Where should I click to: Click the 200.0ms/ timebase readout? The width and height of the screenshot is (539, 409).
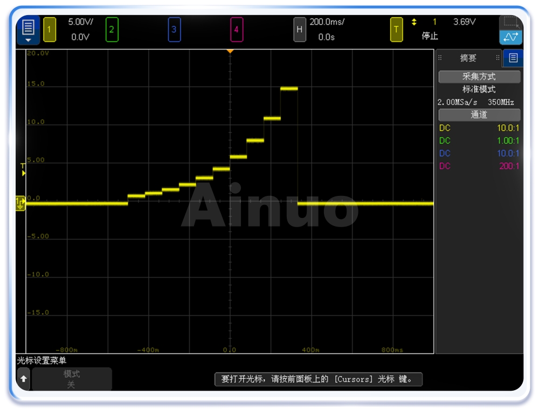pos(327,22)
